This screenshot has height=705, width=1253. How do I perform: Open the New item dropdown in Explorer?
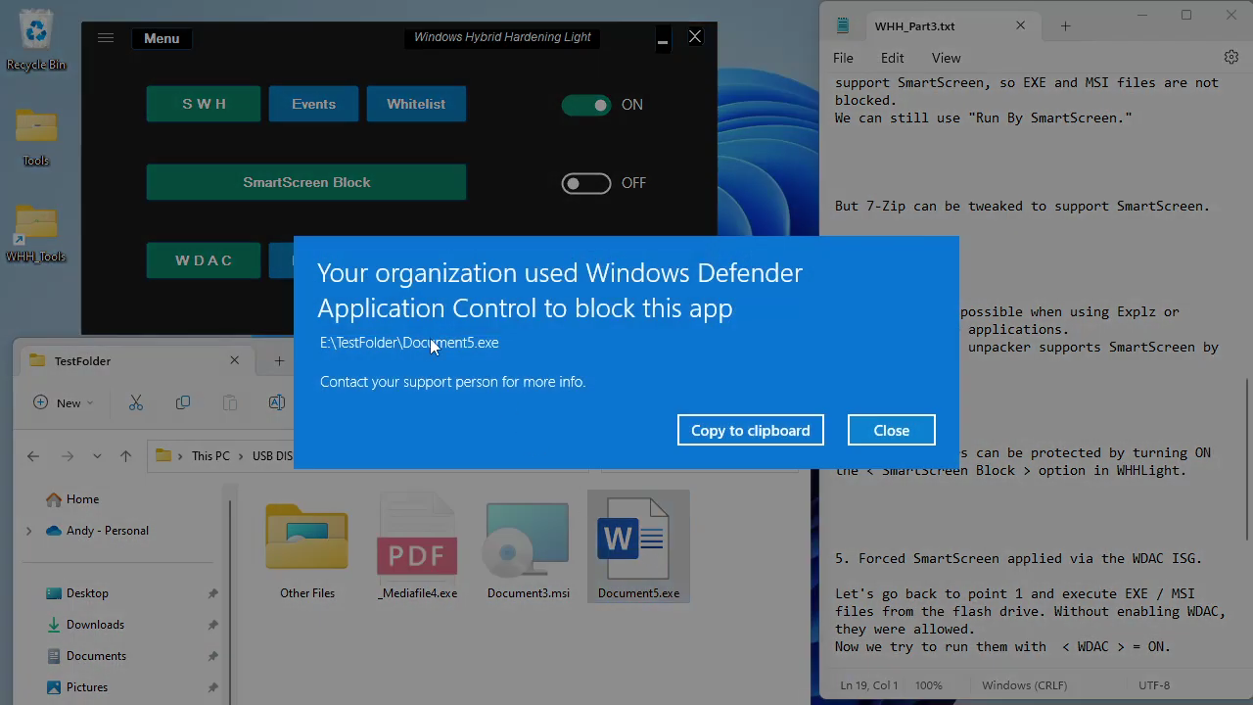[x=64, y=402]
